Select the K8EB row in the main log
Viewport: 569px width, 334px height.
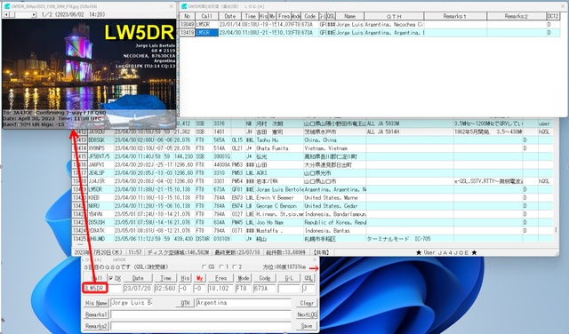click(x=312, y=197)
